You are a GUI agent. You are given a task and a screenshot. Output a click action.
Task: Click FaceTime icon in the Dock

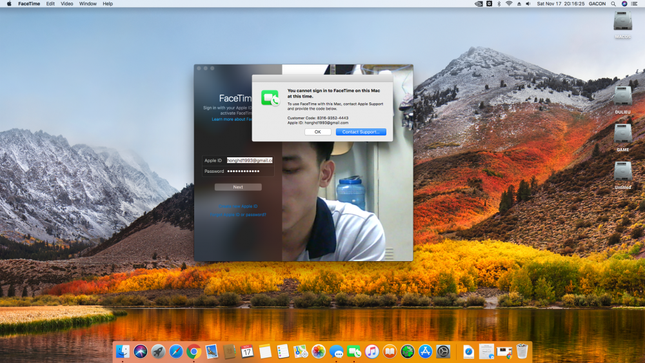tap(354, 351)
